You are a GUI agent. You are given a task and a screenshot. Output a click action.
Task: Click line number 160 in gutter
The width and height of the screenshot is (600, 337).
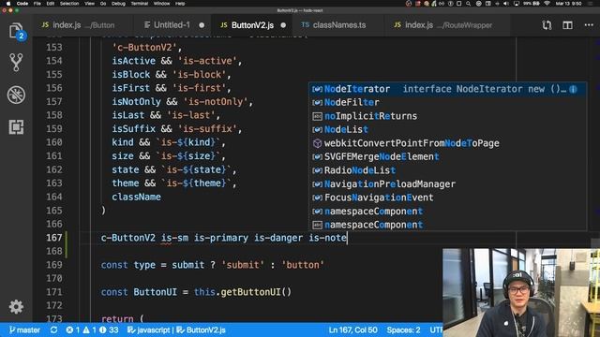point(54,142)
